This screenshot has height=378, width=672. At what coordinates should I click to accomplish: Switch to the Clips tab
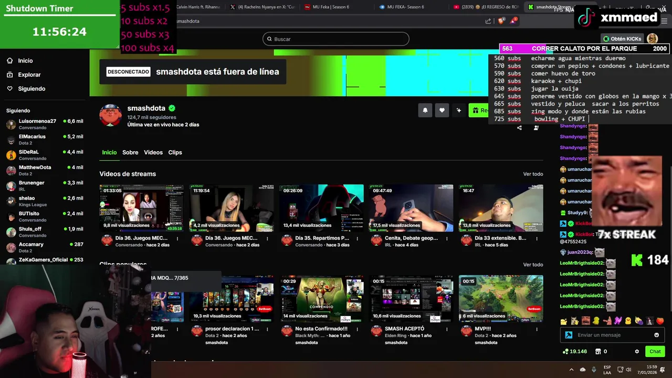point(175,152)
